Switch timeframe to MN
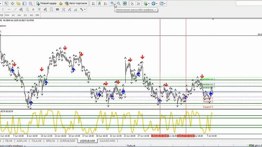The image size is (262, 147). (37, 15)
